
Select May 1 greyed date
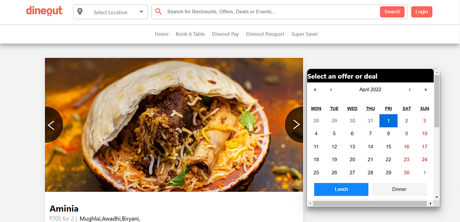pos(424,173)
